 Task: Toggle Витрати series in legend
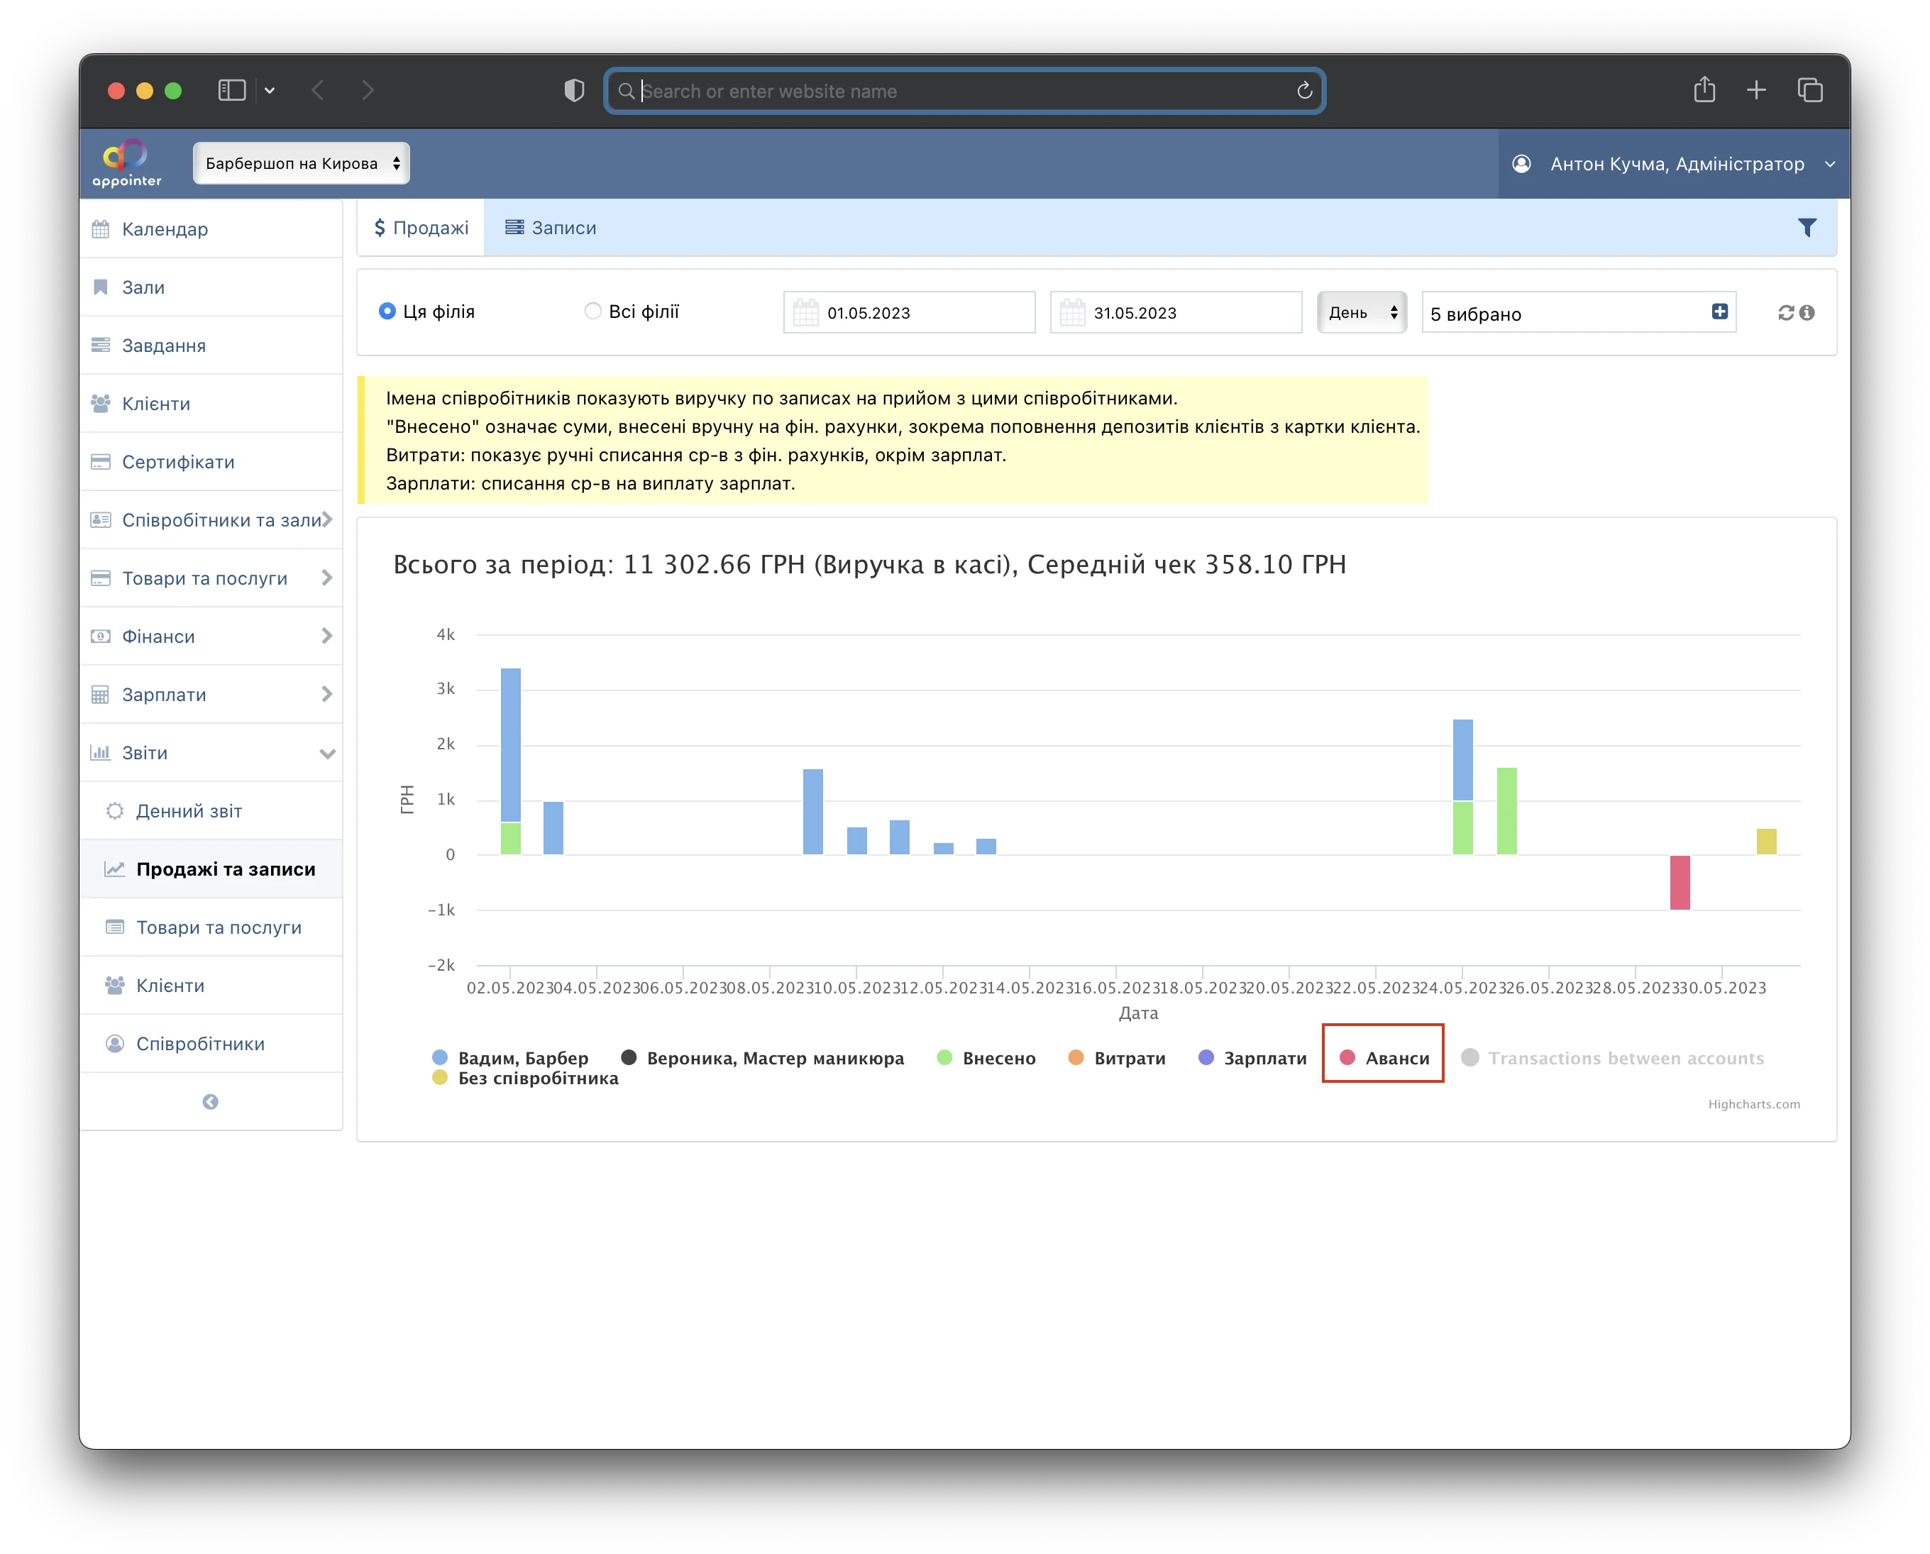pos(1116,1057)
